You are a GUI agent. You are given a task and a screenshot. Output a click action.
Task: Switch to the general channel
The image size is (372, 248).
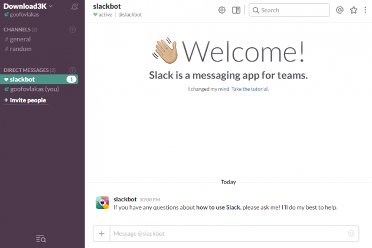[20, 40]
